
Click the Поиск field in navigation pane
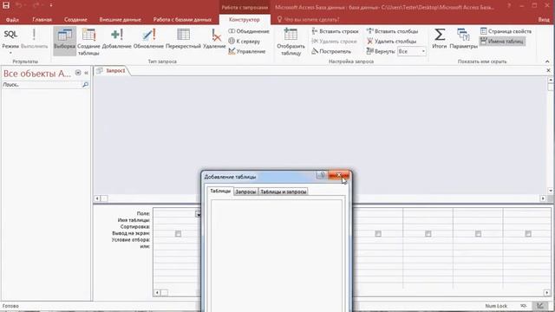coord(42,85)
